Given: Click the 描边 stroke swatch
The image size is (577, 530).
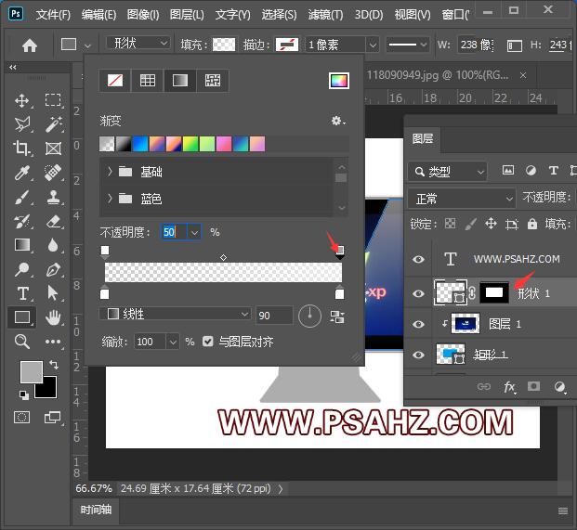Looking at the screenshot, I should click(287, 45).
